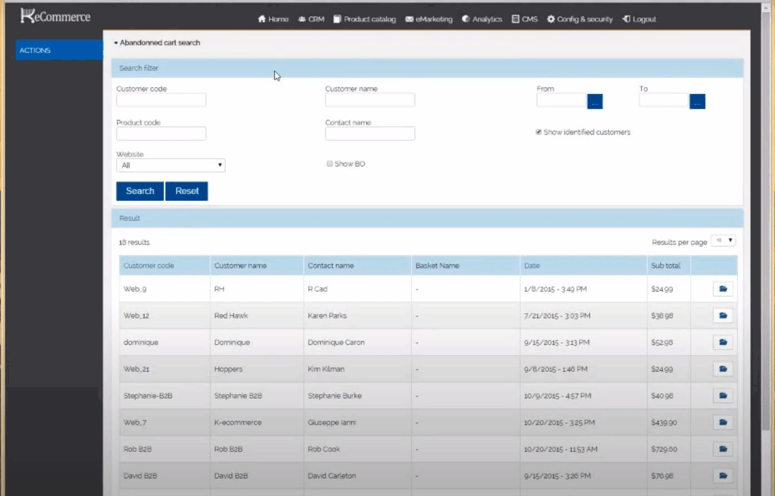Viewport: 775px width, 496px height.
Task: Click the eCommerce cart logo
Action: pyautogui.click(x=55, y=16)
